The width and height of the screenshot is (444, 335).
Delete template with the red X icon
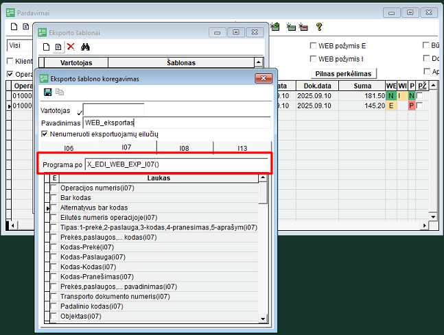71,47
